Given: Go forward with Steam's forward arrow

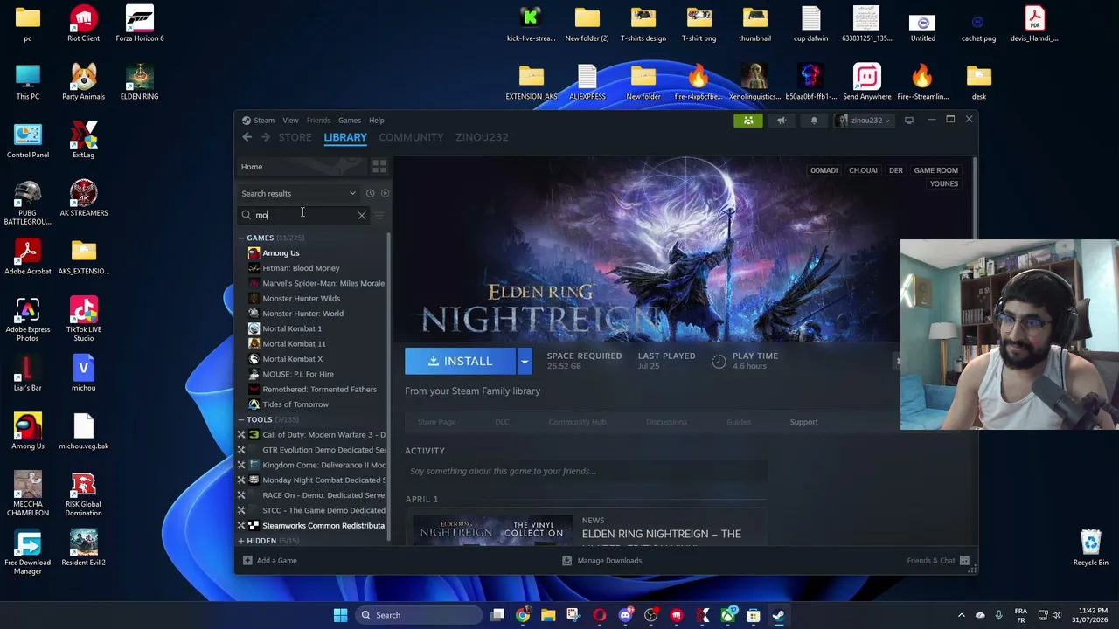Looking at the screenshot, I should [265, 137].
